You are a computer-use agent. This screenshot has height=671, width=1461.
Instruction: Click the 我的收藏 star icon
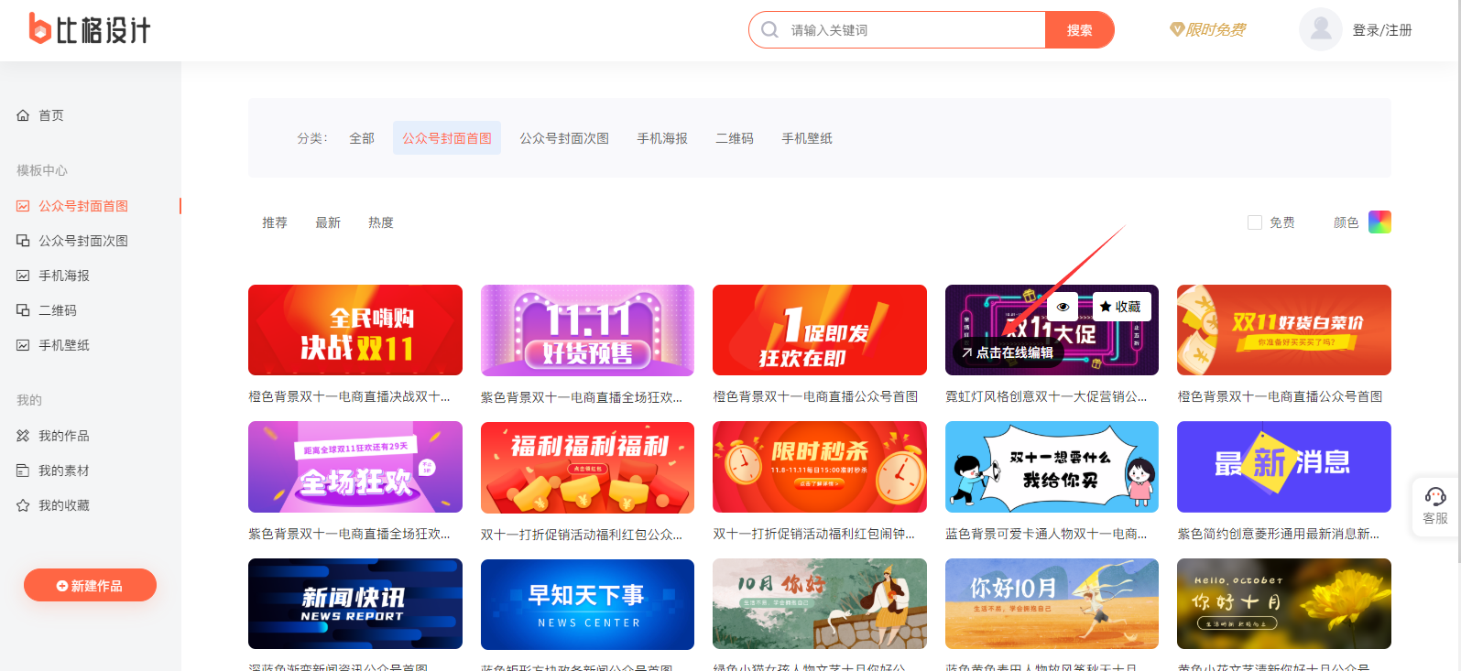coord(23,505)
